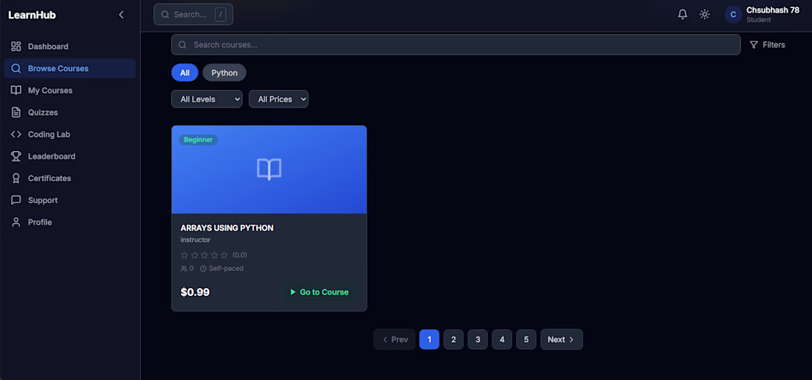Click the $0.99 price text
This screenshot has width=812, height=380.
pos(195,292)
